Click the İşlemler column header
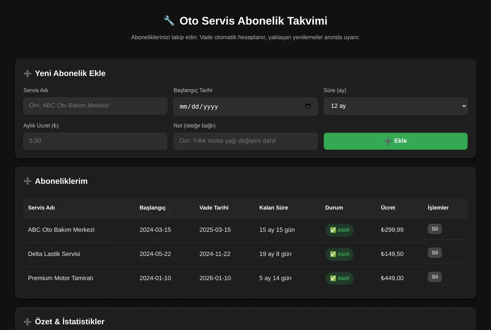Image resolution: width=491 pixels, height=330 pixels. pyautogui.click(x=438, y=208)
